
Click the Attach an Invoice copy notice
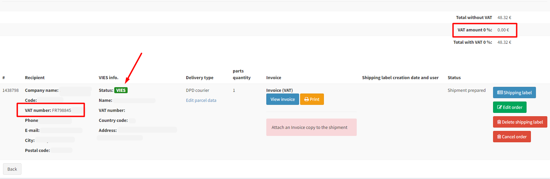click(311, 127)
